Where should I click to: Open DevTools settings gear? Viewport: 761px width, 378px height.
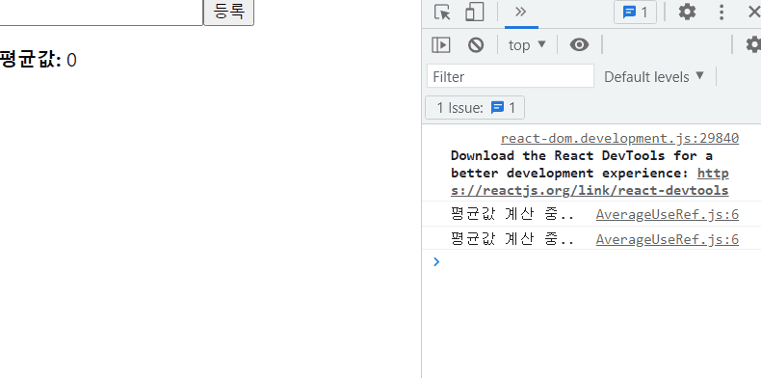[x=687, y=12]
